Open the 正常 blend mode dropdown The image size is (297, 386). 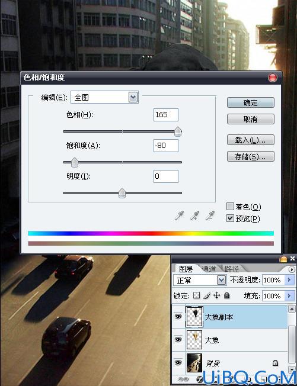tap(221, 280)
